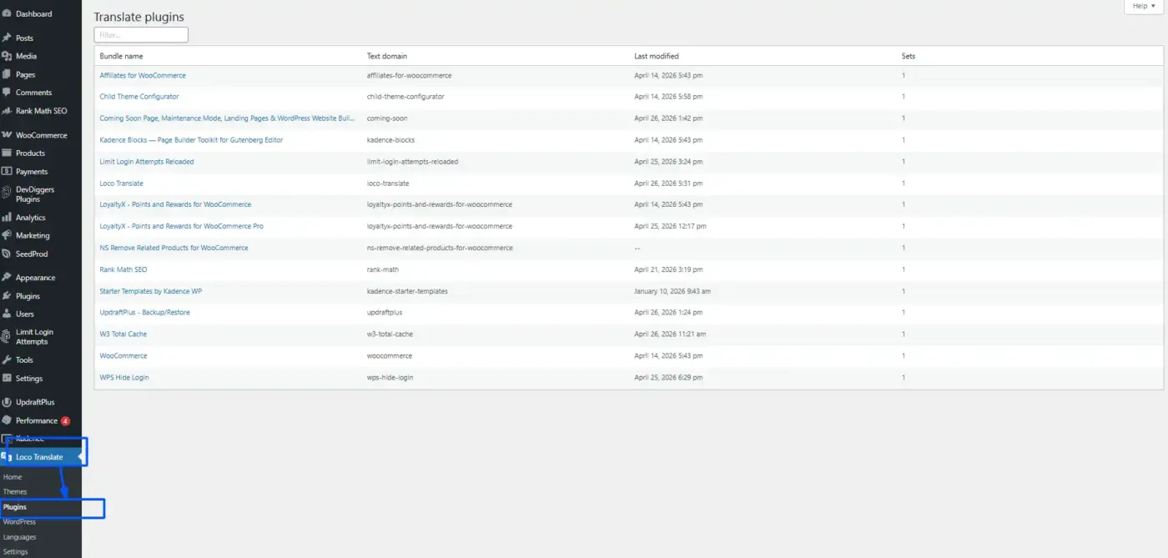Click Performance notification badge 4
This screenshot has height=558, width=1168.
tap(65, 421)
